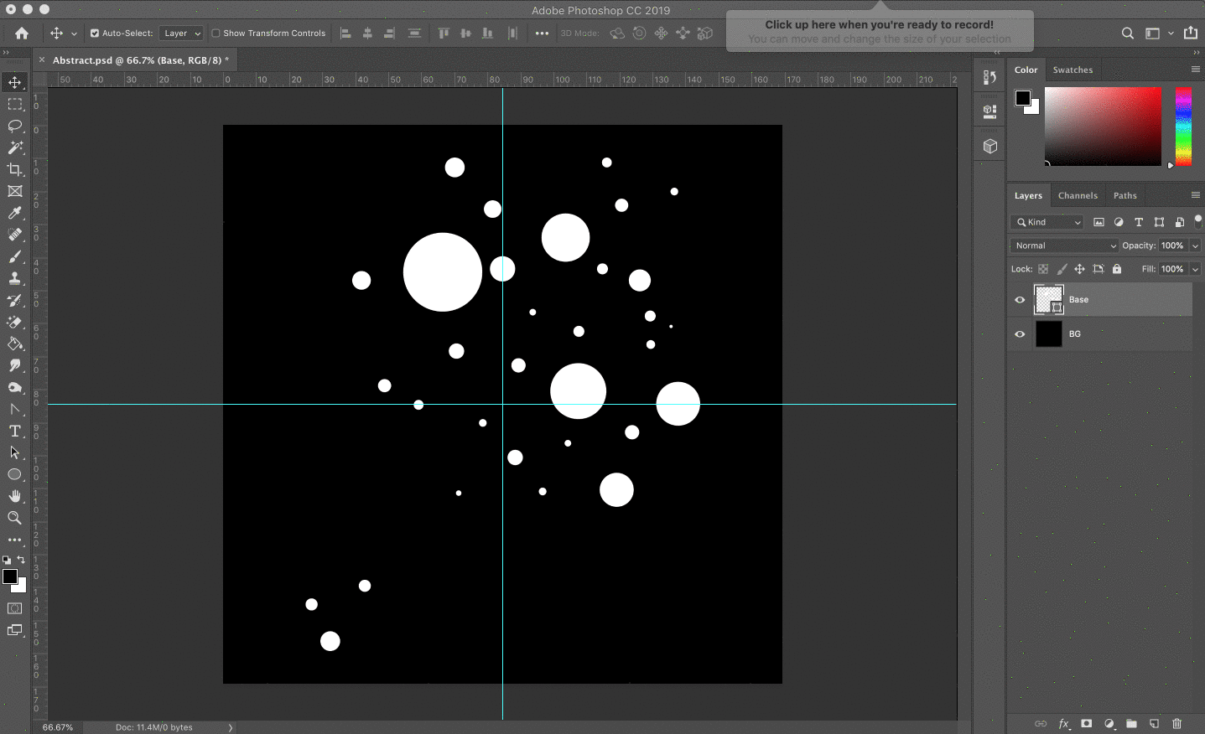This screenshot has height=734, width=1205.
Task: Click the rainbow hue strip
Action: point(1183,126)
